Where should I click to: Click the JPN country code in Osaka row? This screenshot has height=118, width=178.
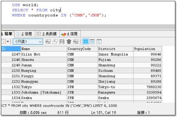82,98
